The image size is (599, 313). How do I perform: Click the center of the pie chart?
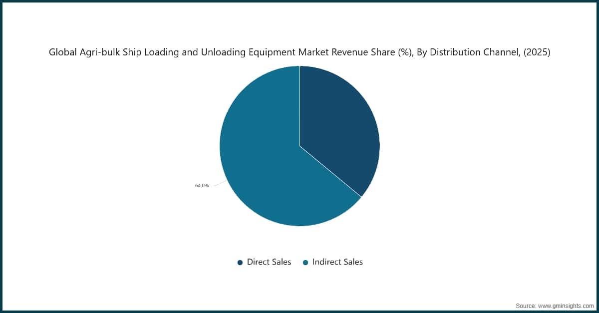tap(299, 146)
